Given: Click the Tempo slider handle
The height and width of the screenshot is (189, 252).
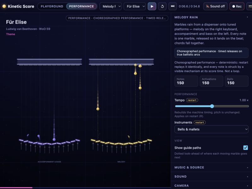Looking at the screenshot, I should coord(212,106).
